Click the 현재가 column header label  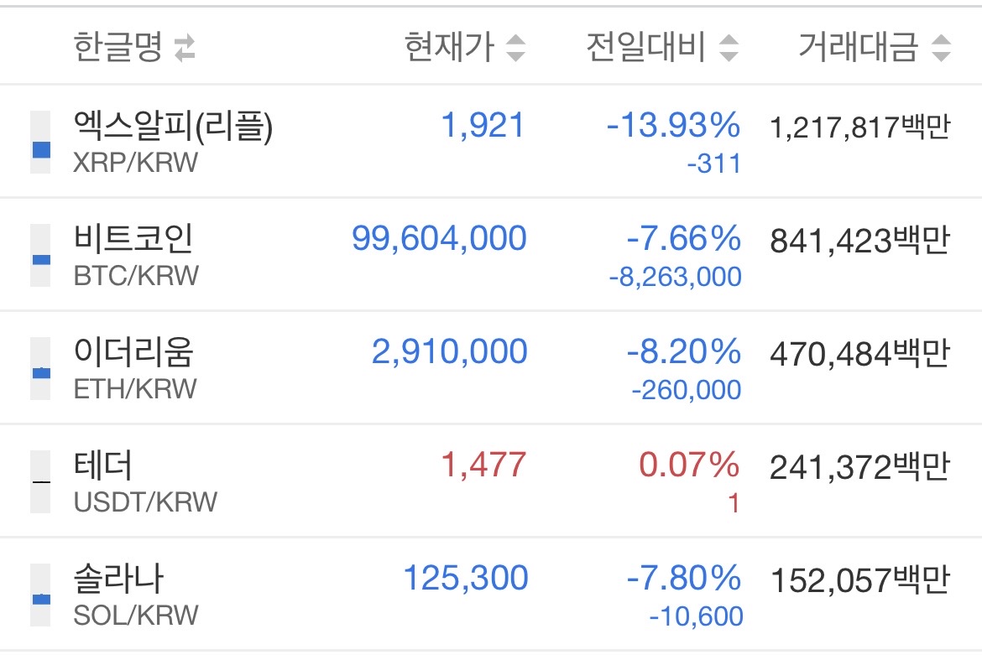click(449, 48)
